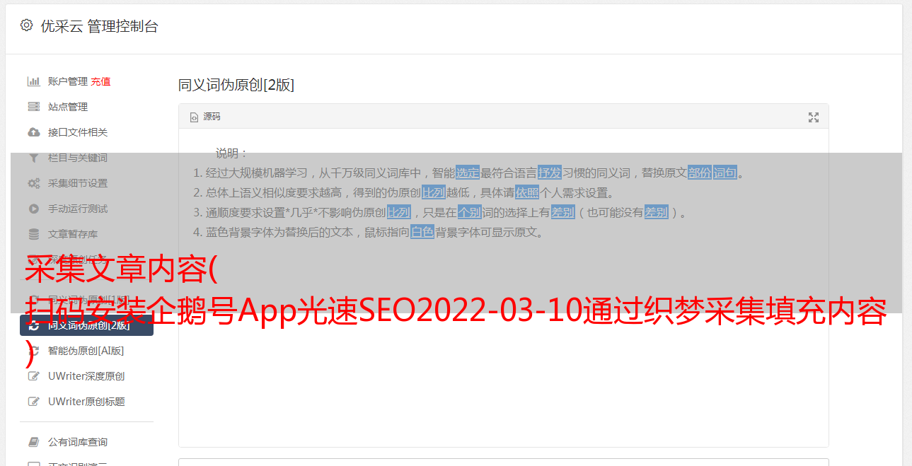912x466 pixels.
Task: Click the gear icon beside 优采云 管理控制台
Action: click(26, 25)
